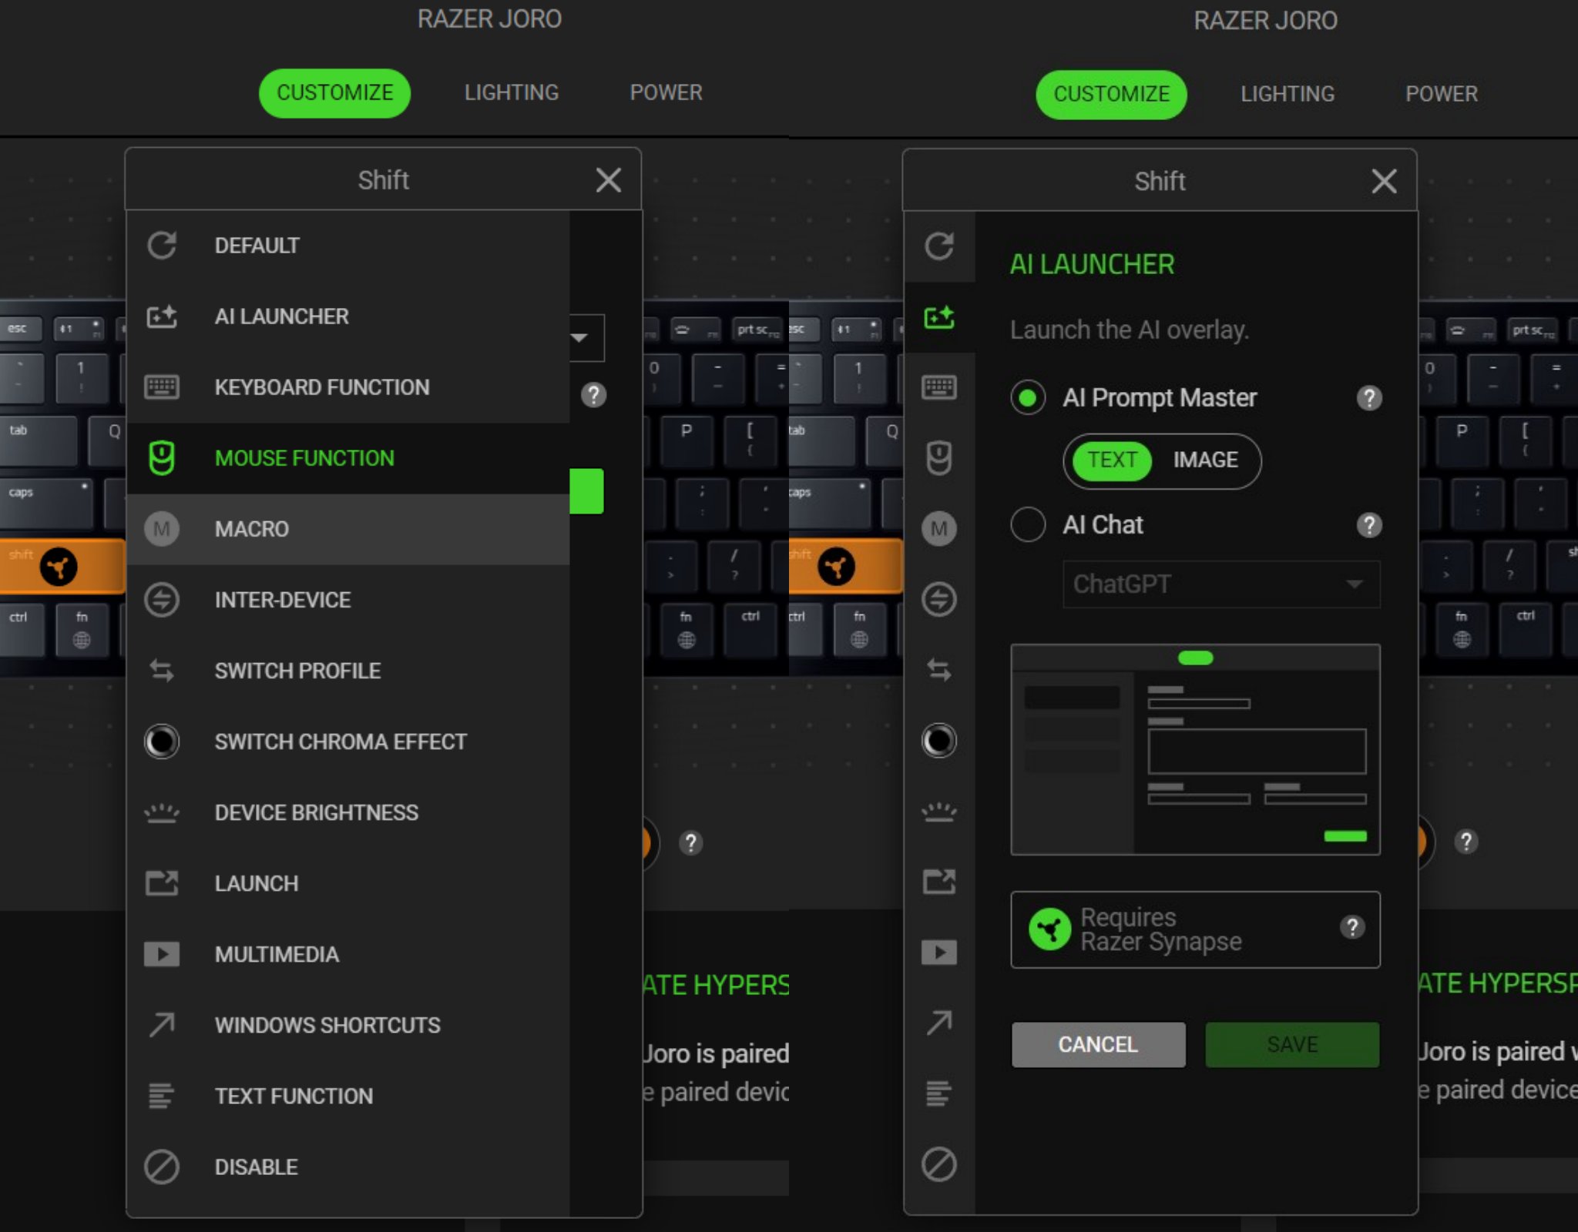Open LIGHTING tab in left window

click(512, 92)
